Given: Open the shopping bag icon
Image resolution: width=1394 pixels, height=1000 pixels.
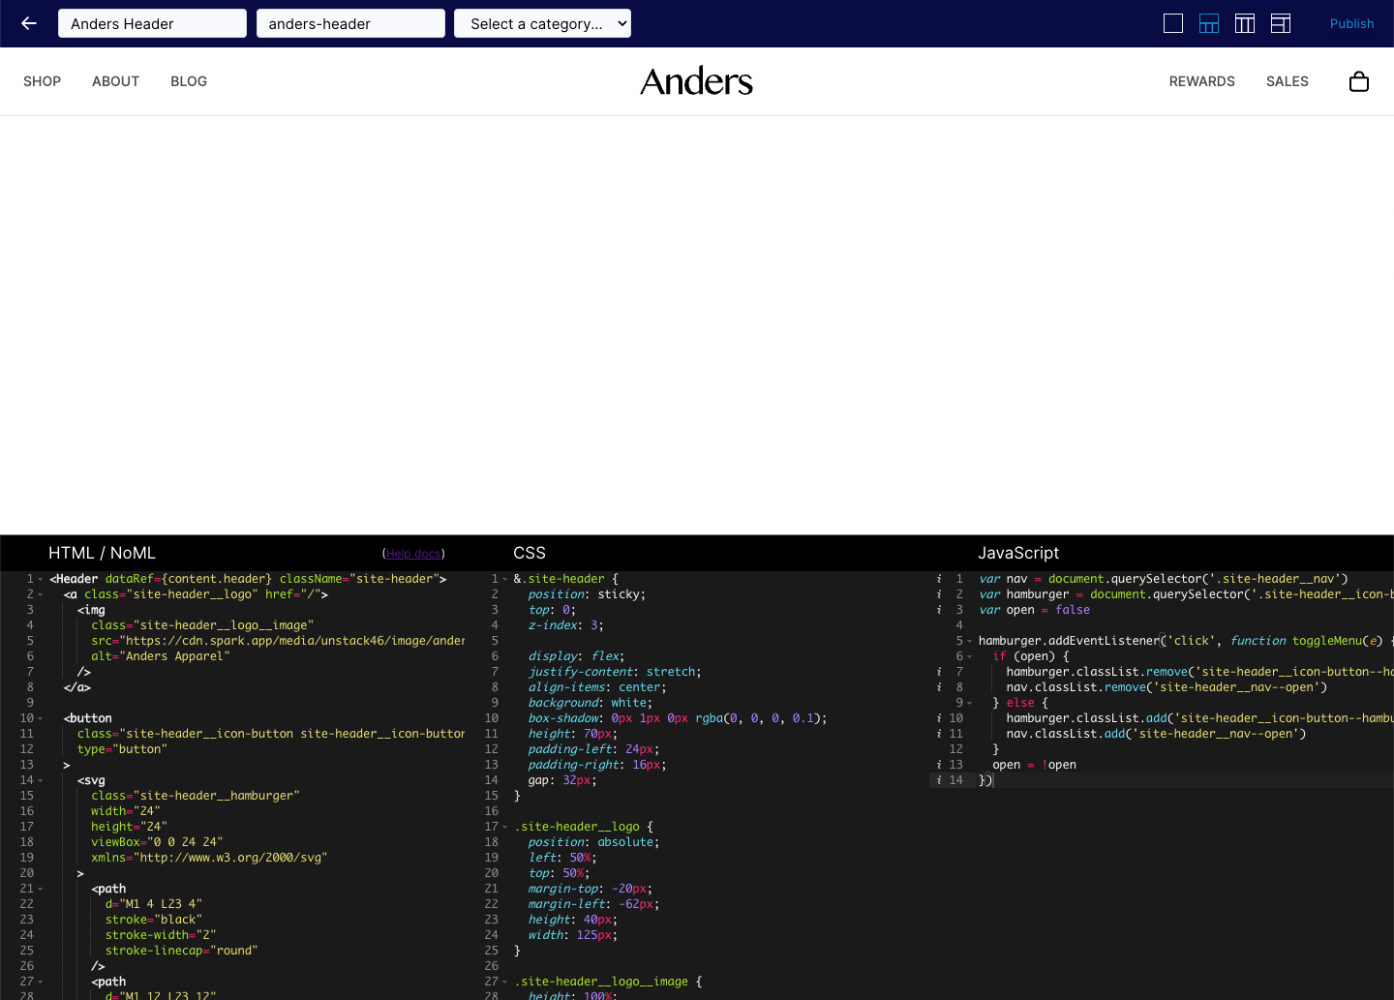Looking at the screenshot, I should (x=1359, y=81).
